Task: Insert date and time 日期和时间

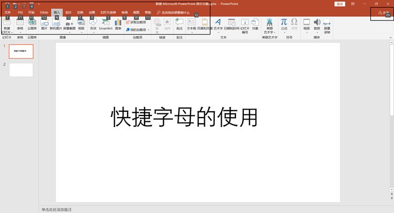Action: [232, 24]
